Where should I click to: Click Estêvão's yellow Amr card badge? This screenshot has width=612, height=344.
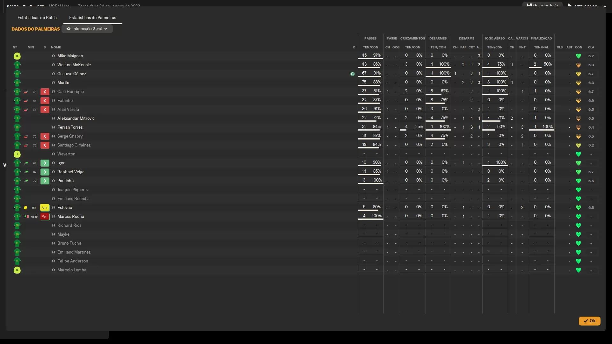coord(45,208)
